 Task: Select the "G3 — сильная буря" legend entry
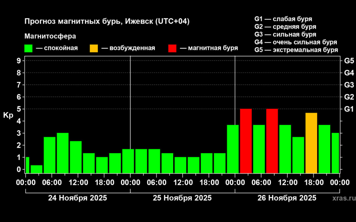pyautogui.click(x=285, y=35)
